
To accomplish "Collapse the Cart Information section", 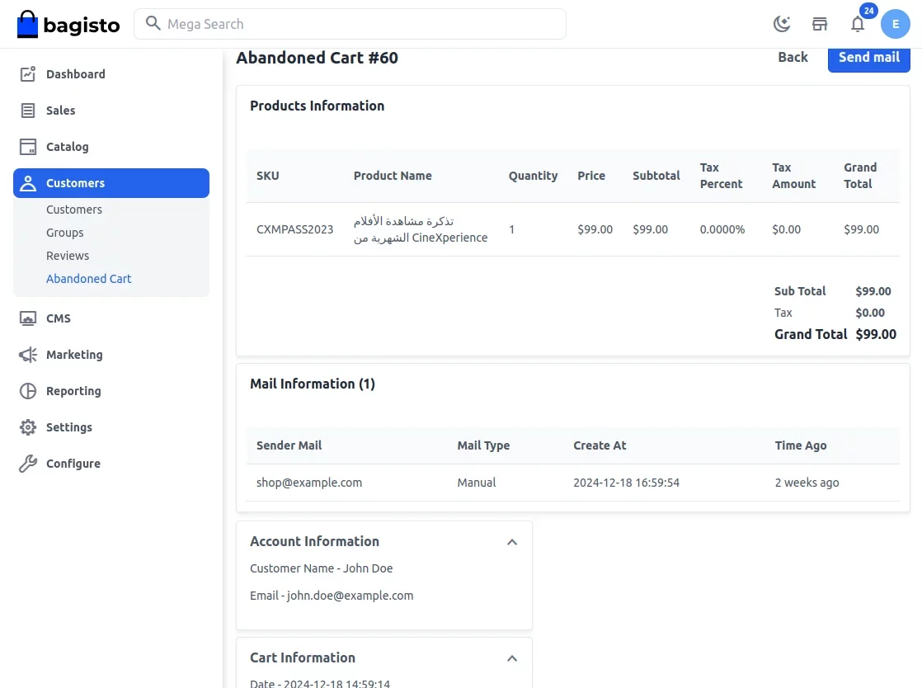I will (512, 658).
